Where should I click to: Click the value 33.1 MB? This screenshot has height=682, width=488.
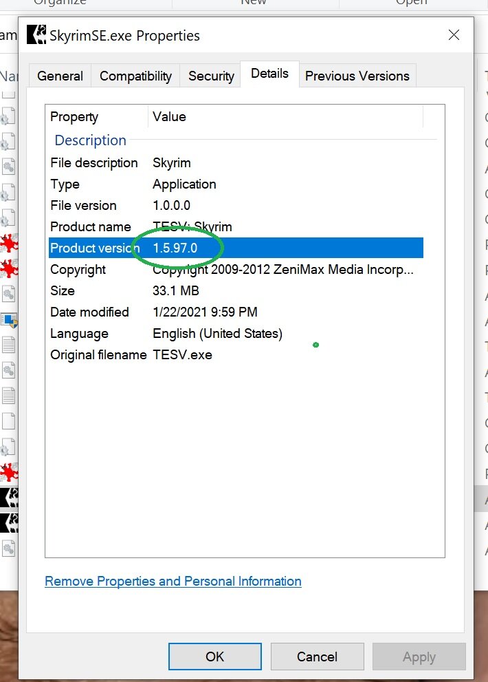(x=175, y=290)
